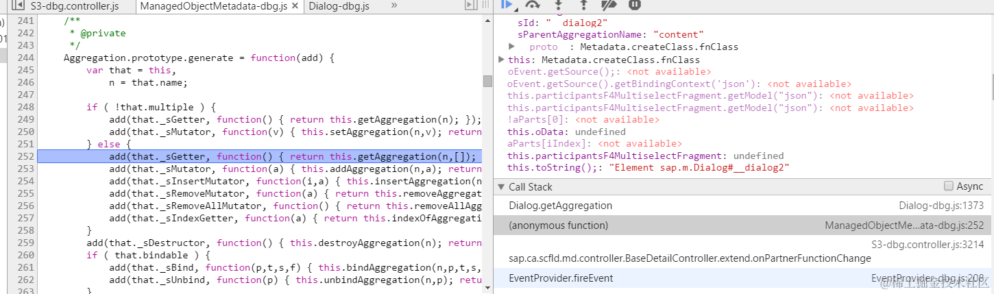The width and height of the screenshot is (994, 294).
Task: Toggle breakpoint on line 260
Action: click(x=25, y=255)
